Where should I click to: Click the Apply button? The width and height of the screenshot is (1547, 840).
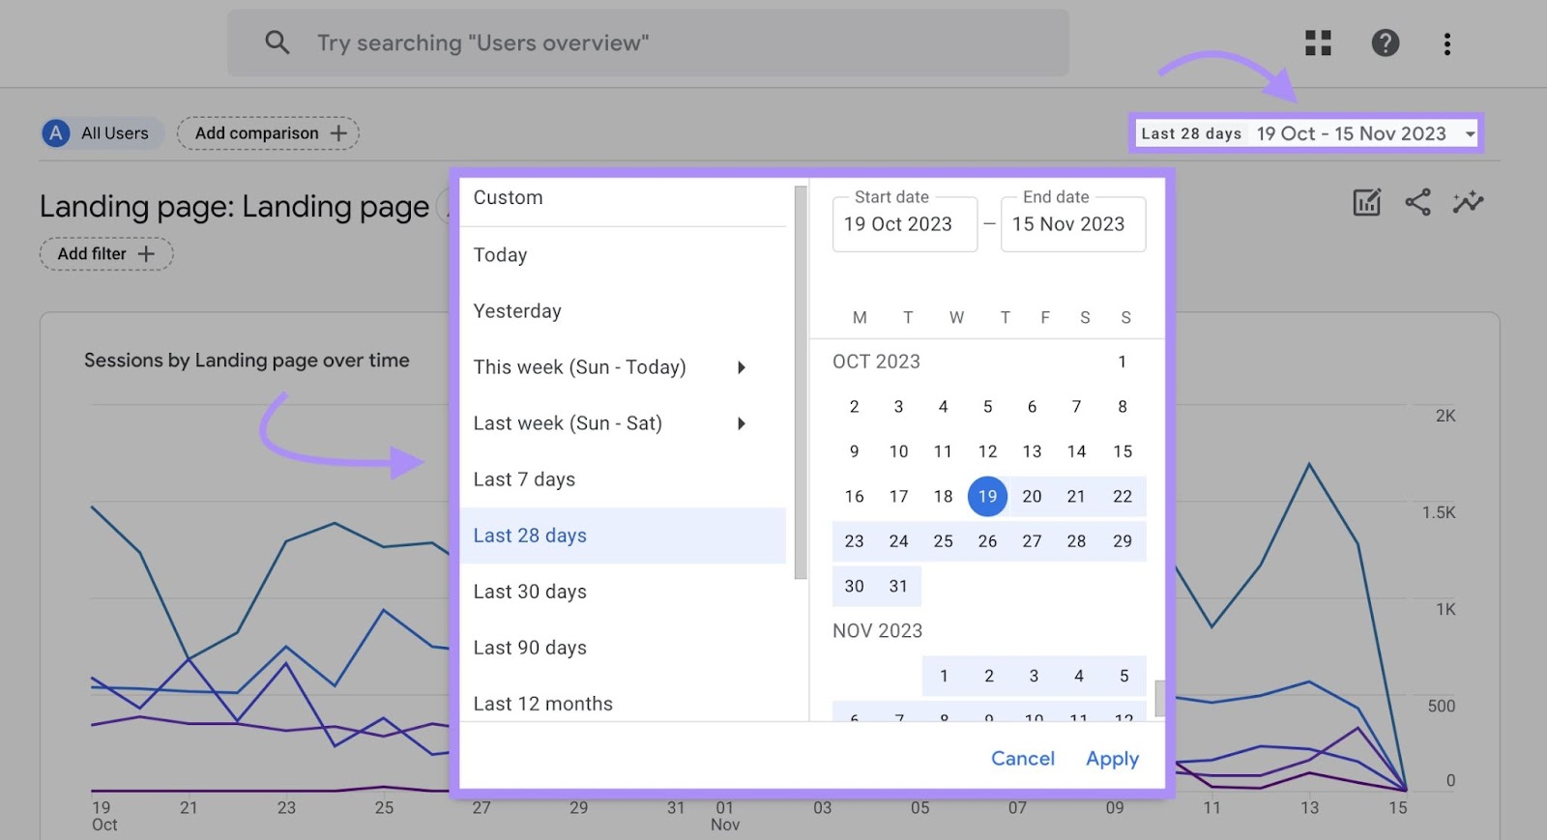coord(1112,759)
